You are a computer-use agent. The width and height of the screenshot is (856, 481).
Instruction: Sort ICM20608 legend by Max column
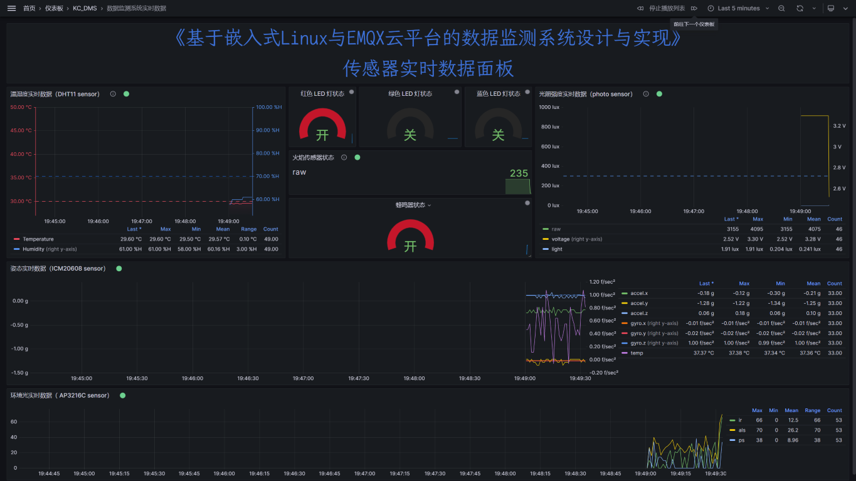point(744,284)
